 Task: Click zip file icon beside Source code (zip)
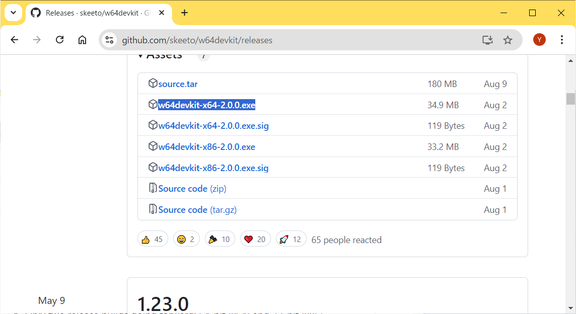point(153,188)
